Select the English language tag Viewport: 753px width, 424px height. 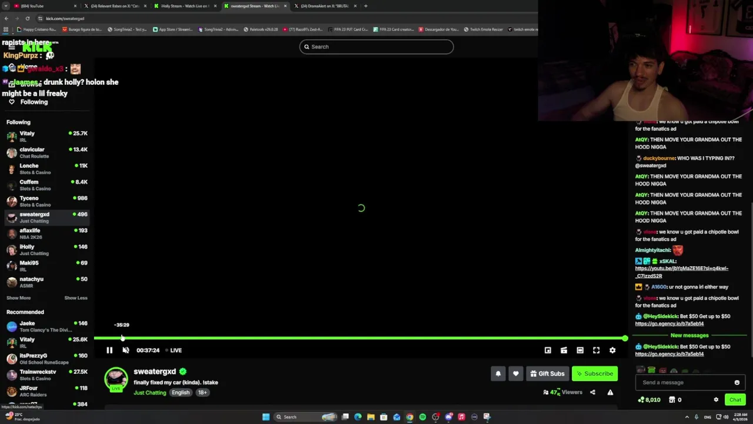tap(181, 393)
